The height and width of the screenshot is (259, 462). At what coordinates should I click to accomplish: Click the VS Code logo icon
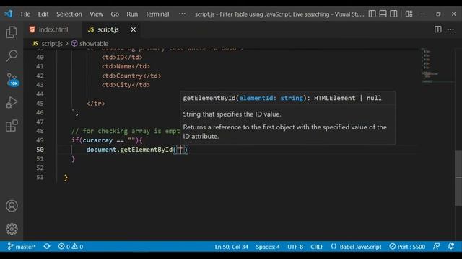tap(9, 14)
